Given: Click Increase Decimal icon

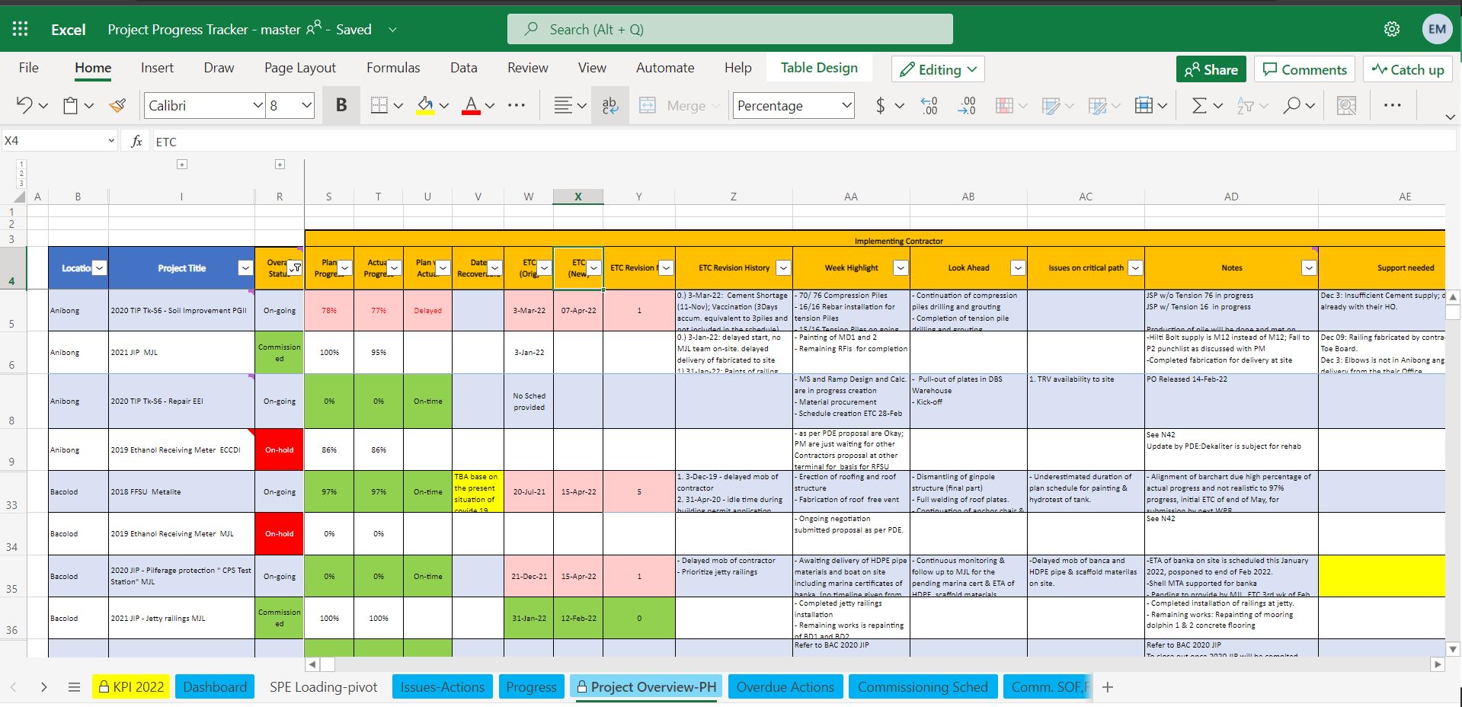Looking at the screenshot, I should tap(929, 105).
